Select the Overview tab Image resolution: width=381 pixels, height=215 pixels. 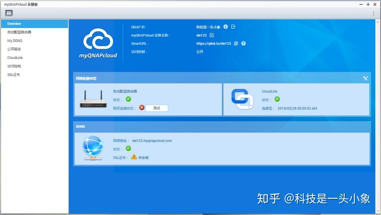click(34, 24)
